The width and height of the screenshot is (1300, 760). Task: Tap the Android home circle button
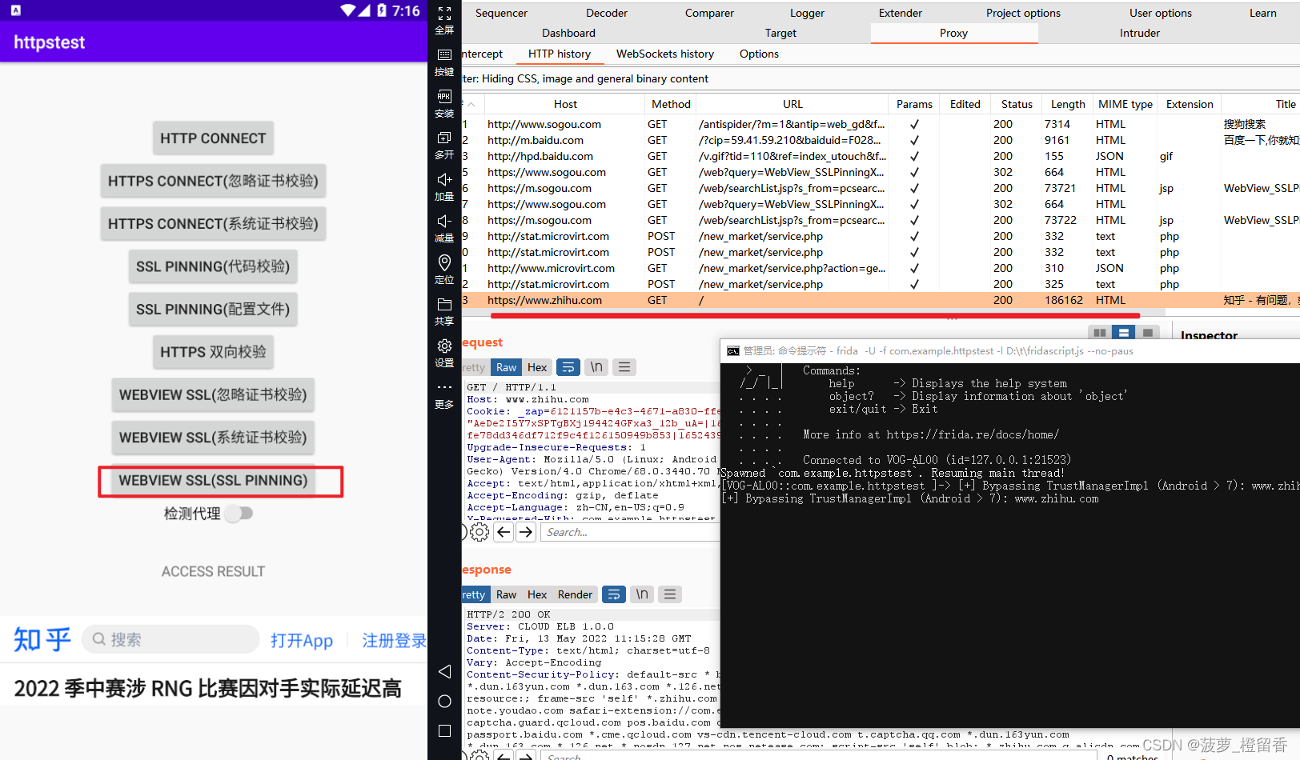(x=444, y=702)
